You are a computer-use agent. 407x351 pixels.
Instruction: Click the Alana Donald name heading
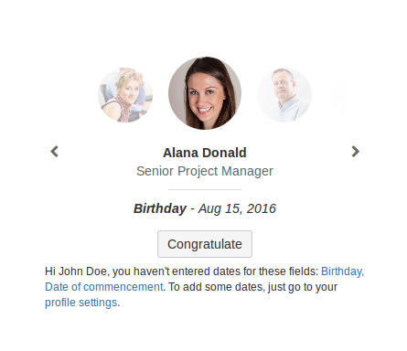(x=205, y=153)
